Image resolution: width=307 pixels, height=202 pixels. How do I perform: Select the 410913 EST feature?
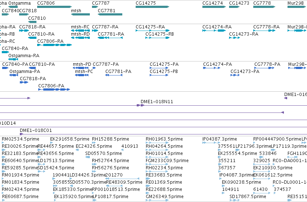[122, 150]
